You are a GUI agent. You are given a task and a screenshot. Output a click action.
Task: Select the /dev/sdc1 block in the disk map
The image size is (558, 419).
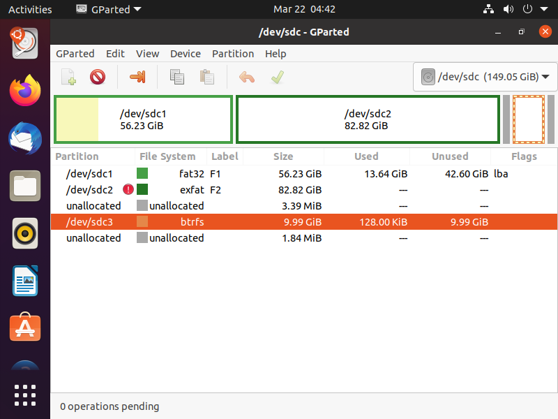[143, 119]
